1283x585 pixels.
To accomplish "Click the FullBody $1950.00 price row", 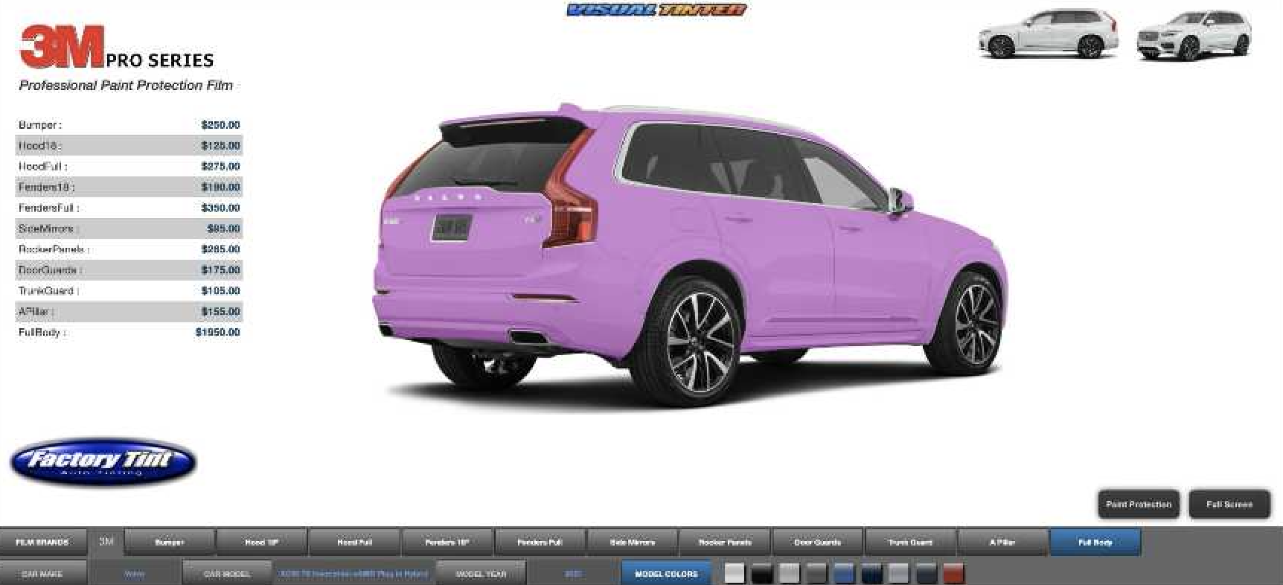I will pyautogui.click(x=129, y=333).
